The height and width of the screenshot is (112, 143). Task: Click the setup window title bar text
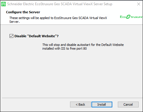click(60, 4)
